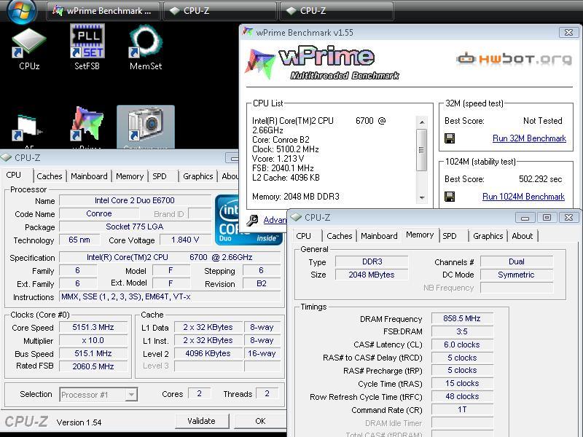583x437 pixels.
Task: Launch the MemSet desktop shortcut
Action: pos(146,47)
